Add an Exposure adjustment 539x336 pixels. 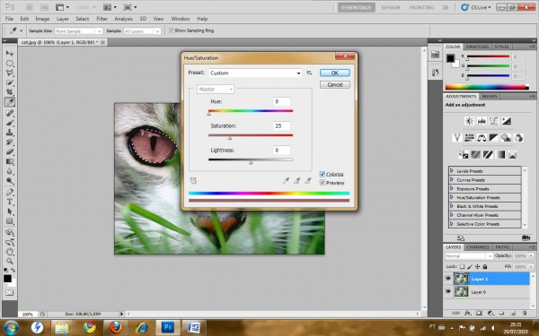coord(506,121)
